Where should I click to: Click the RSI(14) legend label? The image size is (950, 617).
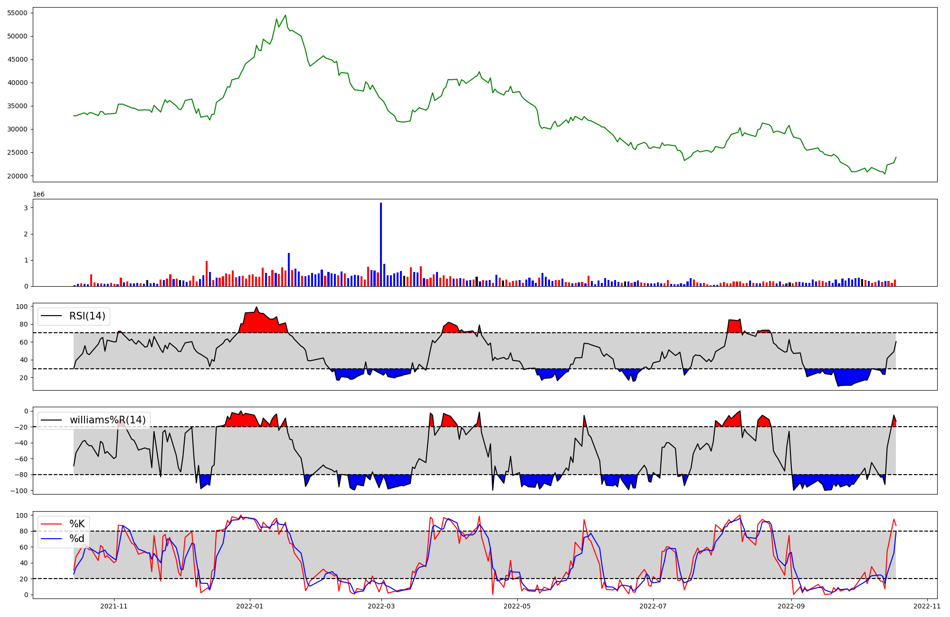pos(87,316)
